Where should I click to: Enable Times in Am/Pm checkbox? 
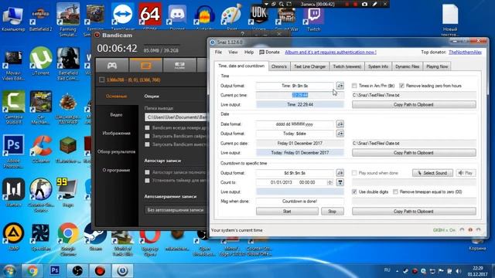(354, 86)
